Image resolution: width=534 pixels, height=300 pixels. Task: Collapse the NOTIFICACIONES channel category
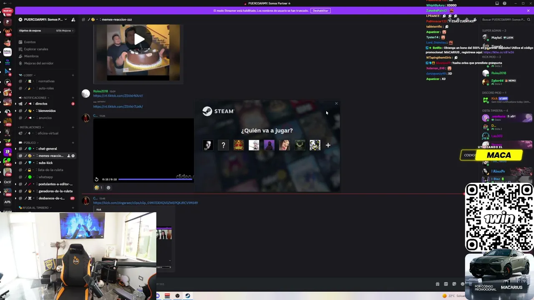click(34, 98)
